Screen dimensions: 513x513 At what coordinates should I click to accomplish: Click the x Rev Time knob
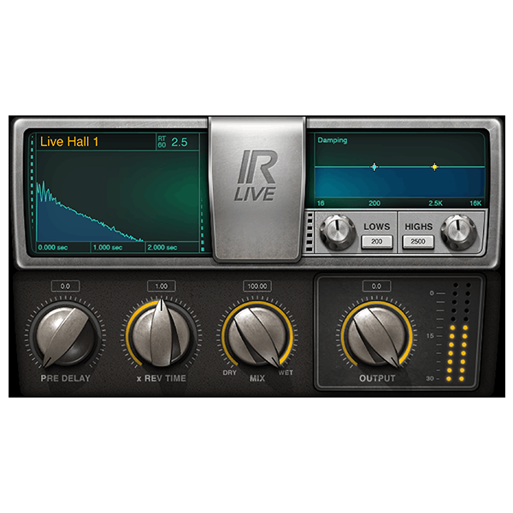pyautogui.click(x=160, y=333)
